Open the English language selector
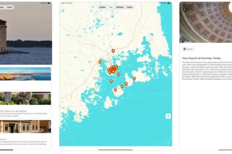 tap(188, 49)
